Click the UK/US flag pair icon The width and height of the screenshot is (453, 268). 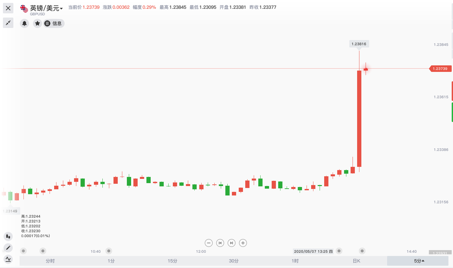point(24,8)
